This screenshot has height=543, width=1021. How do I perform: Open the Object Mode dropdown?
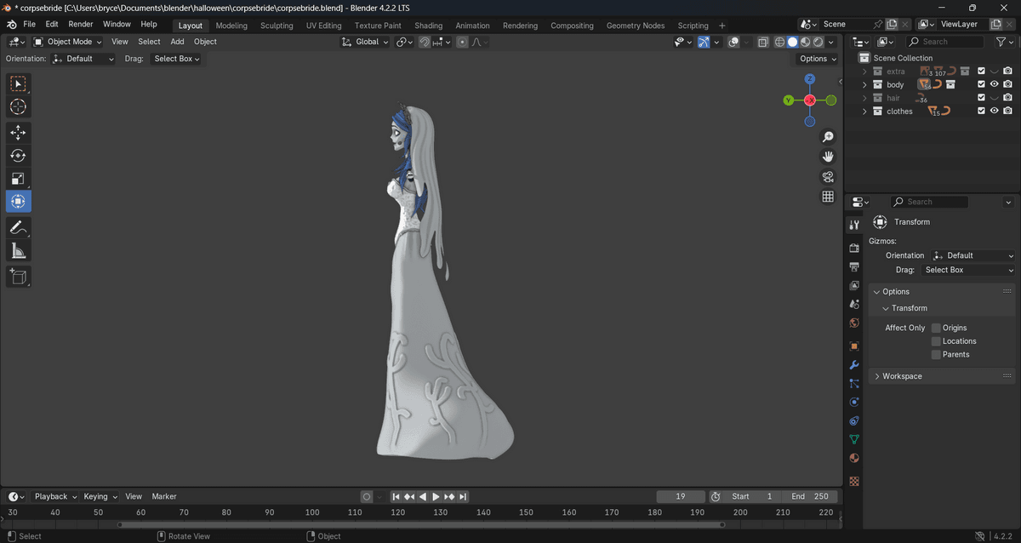67,42
